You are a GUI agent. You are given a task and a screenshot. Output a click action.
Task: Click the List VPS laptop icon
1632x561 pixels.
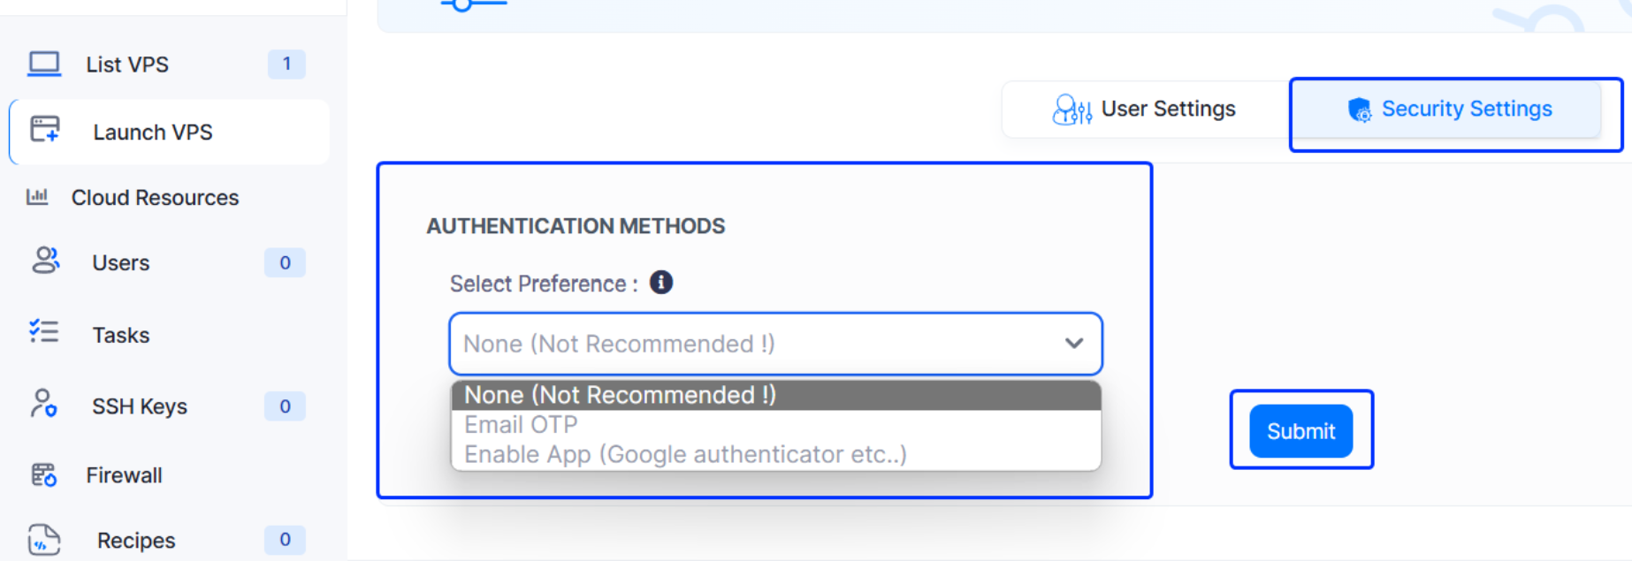coord(44,64)
